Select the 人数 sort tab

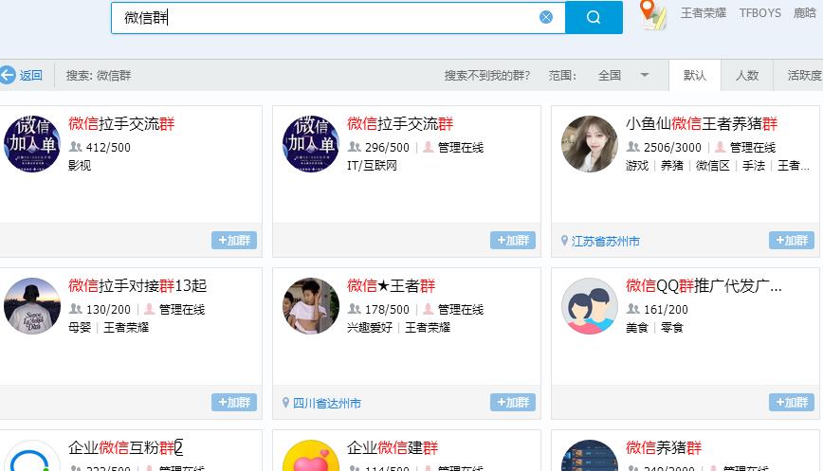[747, 76]
